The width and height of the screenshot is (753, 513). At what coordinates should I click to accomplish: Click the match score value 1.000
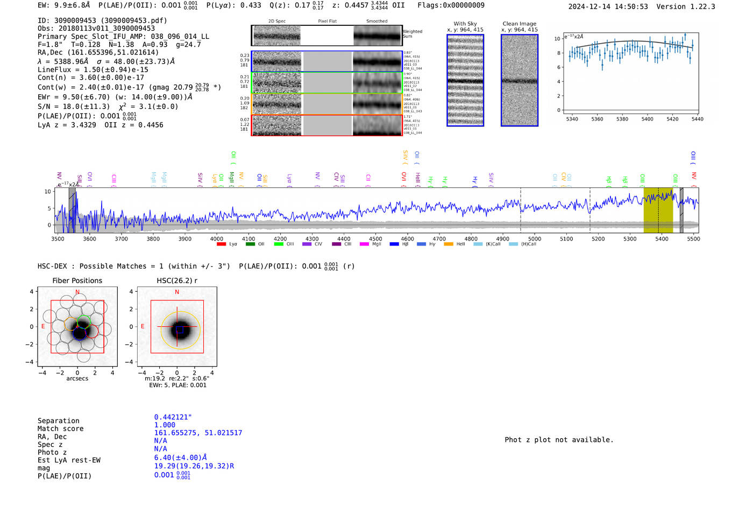(165, 425)
